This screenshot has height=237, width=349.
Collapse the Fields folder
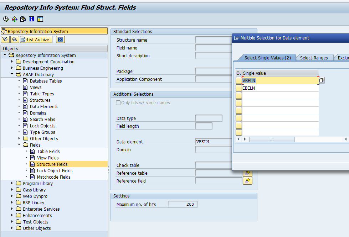click(x=19, y=144)
